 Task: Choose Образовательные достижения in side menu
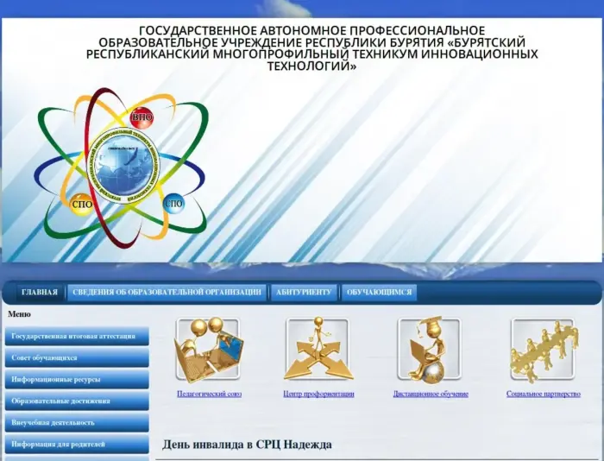77,401
